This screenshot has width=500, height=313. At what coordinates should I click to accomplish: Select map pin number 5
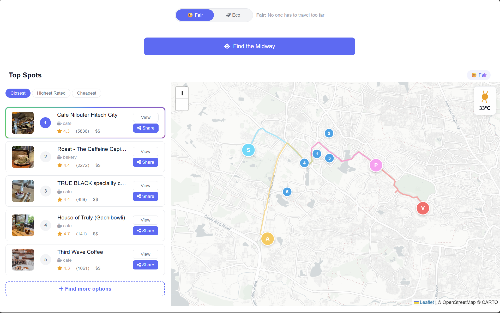point(287,192)
